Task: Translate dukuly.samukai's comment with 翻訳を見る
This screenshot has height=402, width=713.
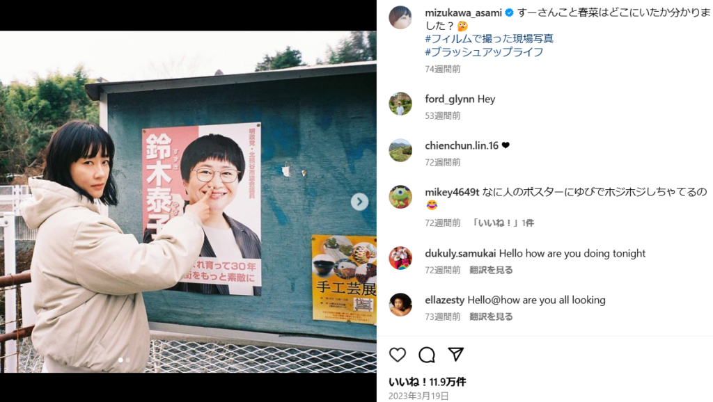Action: tap(491, 270)
